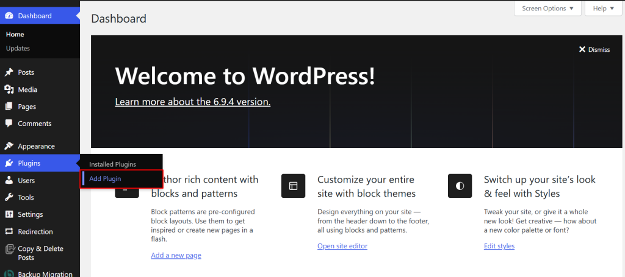Click the Media library icon

tap(9, 90)
